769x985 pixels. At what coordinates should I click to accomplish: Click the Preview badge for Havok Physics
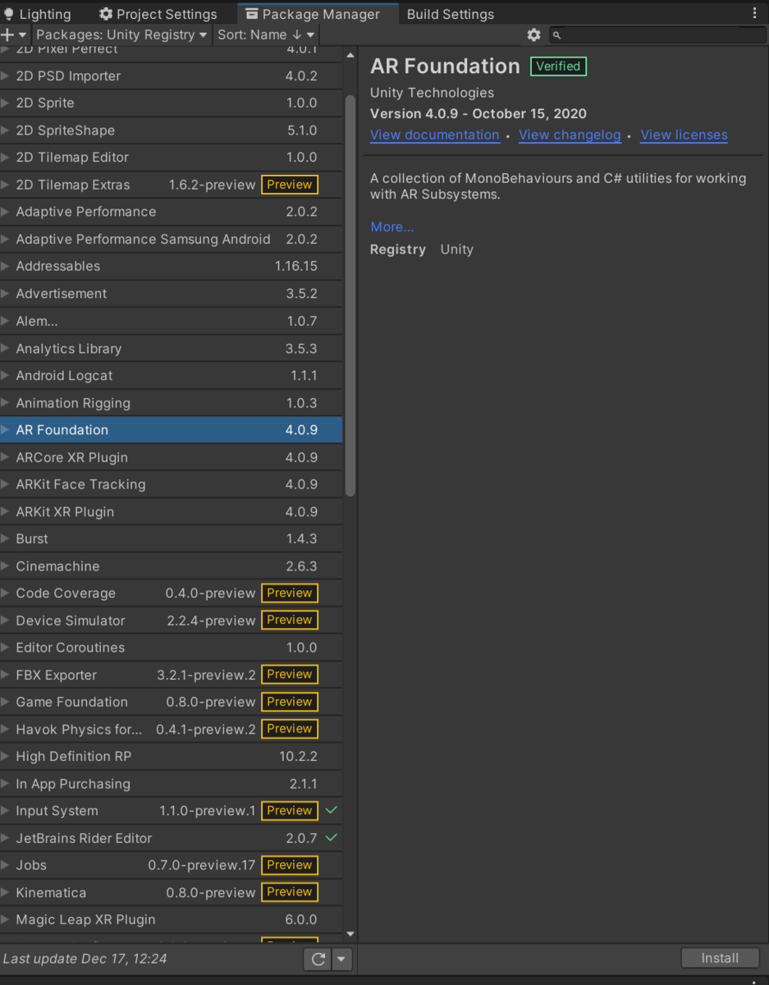coord(290,729)
